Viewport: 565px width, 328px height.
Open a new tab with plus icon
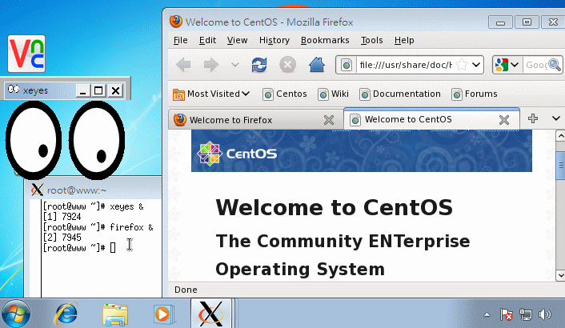[x=533, y=118]
